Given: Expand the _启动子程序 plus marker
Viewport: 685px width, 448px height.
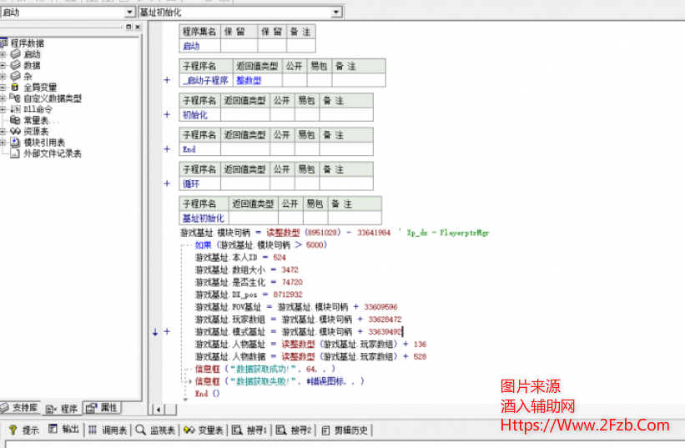Looking at the screenshot, I should tap(166, 81).
